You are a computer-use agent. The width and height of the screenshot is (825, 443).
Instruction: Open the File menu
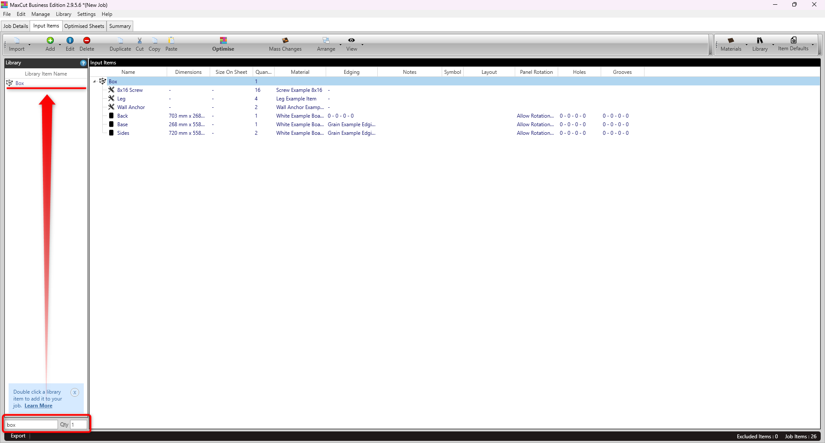[7, 14]
